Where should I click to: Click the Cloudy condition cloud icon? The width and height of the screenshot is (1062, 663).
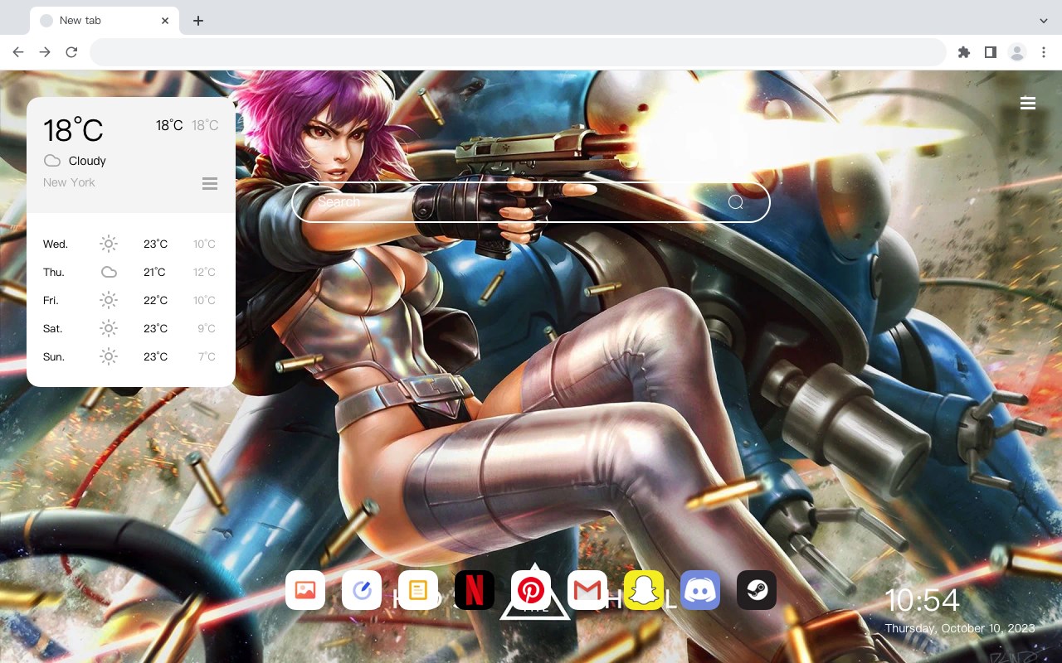click(x=52, y=161)
